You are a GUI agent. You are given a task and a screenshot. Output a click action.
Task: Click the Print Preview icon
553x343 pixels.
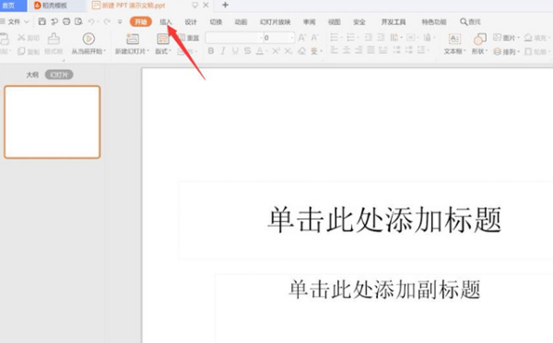78,21
